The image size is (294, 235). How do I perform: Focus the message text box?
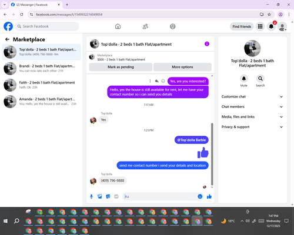tap(160, 196)
